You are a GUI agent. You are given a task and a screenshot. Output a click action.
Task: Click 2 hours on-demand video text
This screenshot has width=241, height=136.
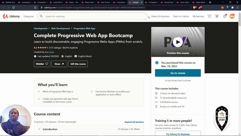(172, 93)
